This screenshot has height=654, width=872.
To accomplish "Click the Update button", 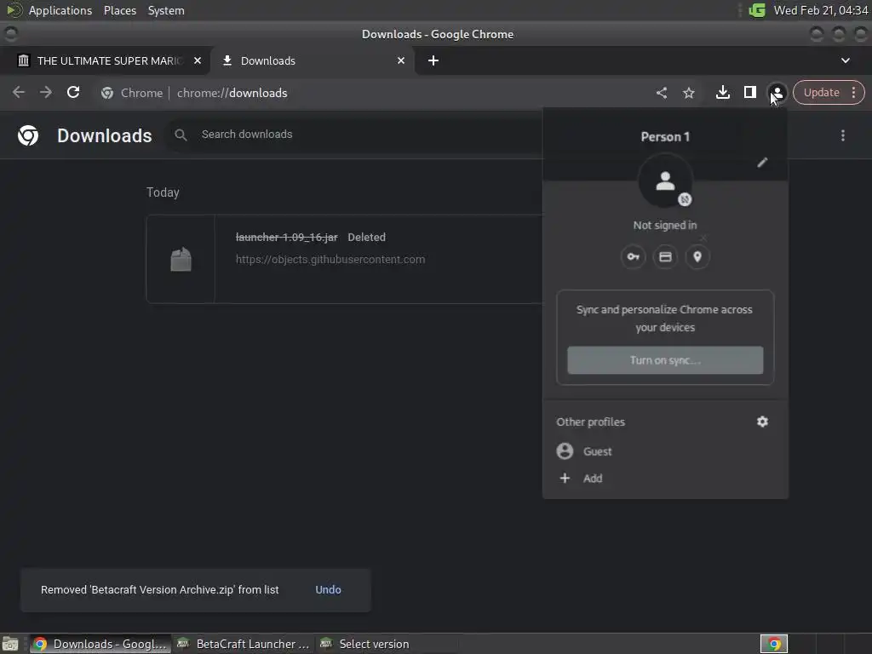I will (822, 92).
